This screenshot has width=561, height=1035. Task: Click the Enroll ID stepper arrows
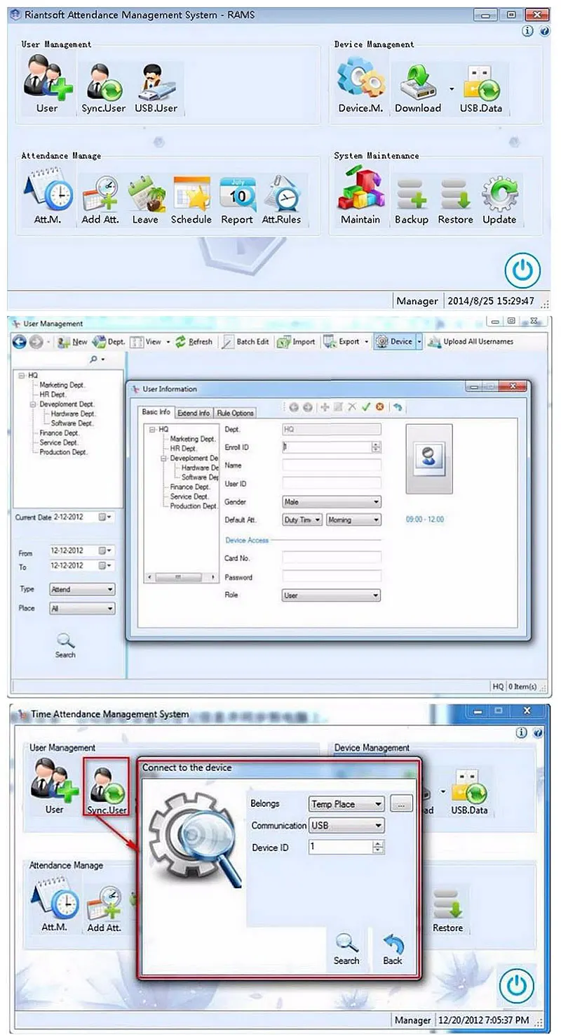(x=377, y=447)
